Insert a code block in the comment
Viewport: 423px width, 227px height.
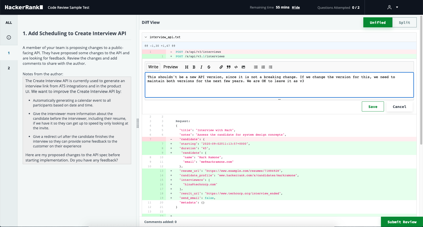236,67
